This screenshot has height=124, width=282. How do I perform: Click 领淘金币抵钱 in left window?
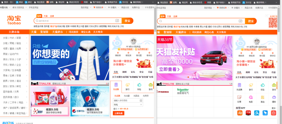pyautogui.click(x=125, y=49)
